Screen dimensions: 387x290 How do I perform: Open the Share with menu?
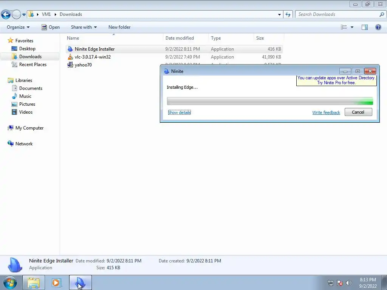coord(84,27)
